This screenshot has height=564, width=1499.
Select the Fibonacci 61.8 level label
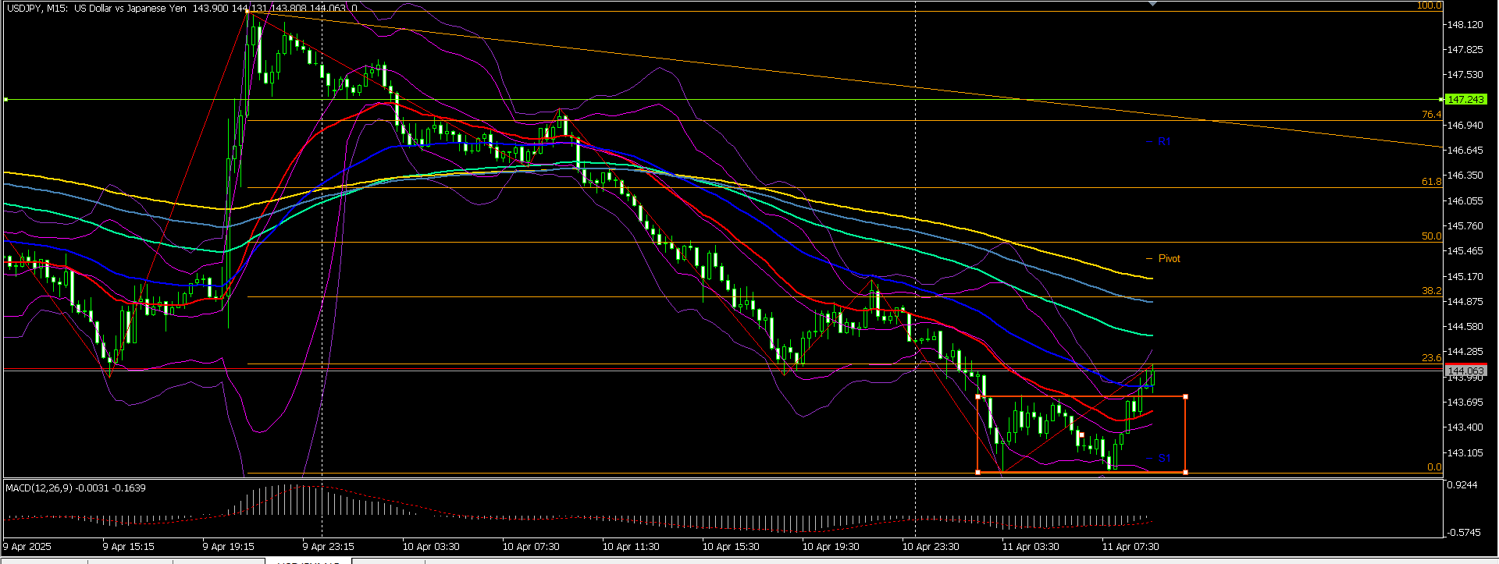[x=1431, y=182]
